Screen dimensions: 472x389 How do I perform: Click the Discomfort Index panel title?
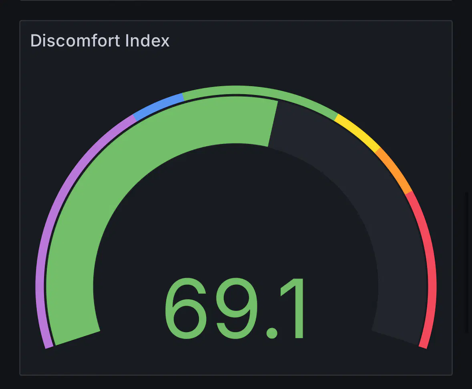click(x=100, y=41)
